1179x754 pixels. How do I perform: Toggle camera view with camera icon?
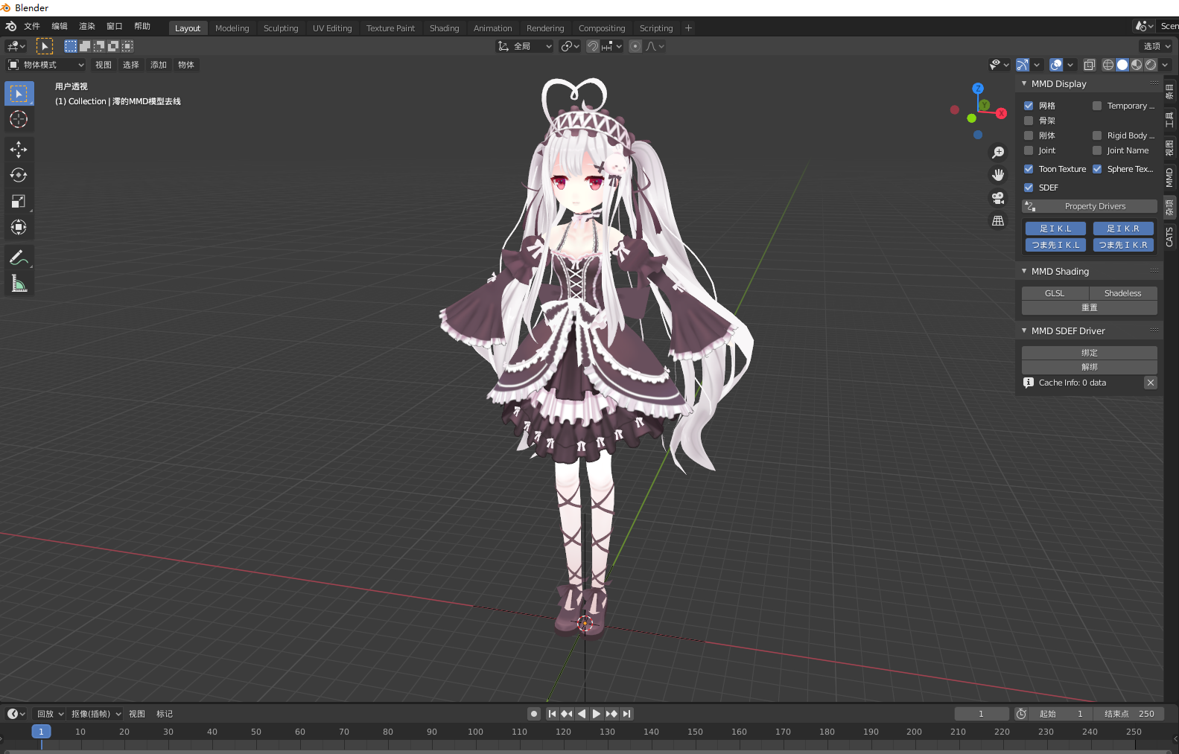(998, 198)
